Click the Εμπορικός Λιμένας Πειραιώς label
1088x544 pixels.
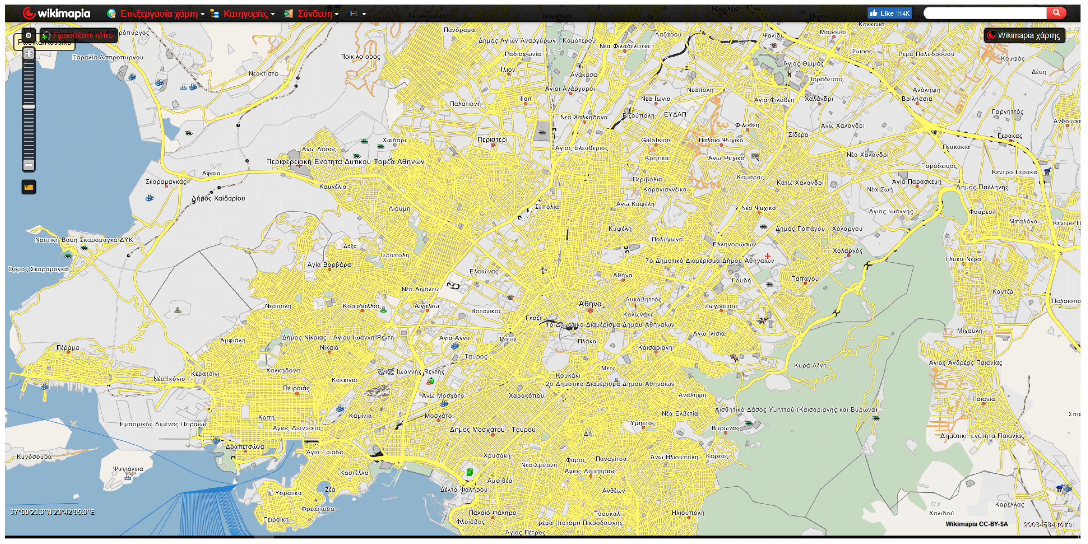tap(163, 424)
